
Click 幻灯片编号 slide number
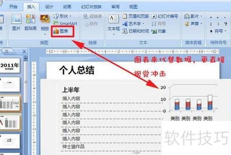pyautogui.click(x=165, y=16)
